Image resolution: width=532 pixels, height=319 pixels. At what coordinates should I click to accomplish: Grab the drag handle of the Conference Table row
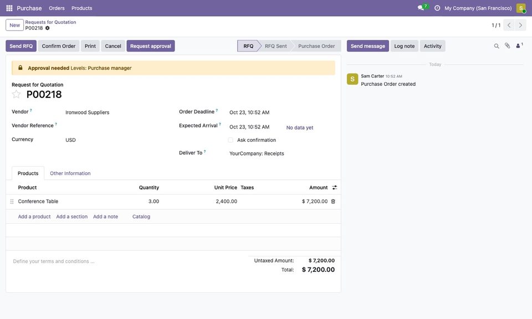coord(12,202)
